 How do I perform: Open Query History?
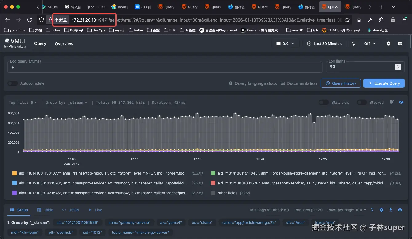coord(341,83)
